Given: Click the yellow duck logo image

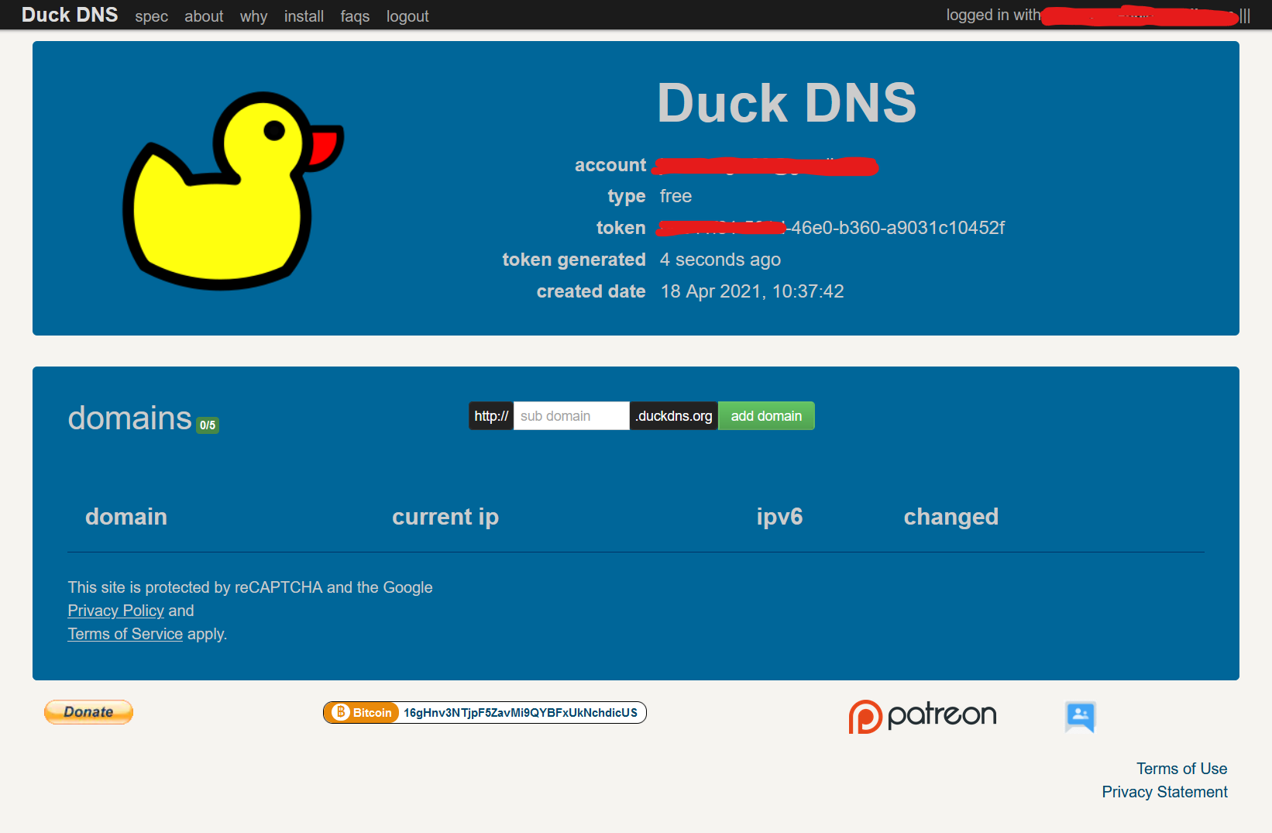Looking at the screenshot, I should click(232, 191).
